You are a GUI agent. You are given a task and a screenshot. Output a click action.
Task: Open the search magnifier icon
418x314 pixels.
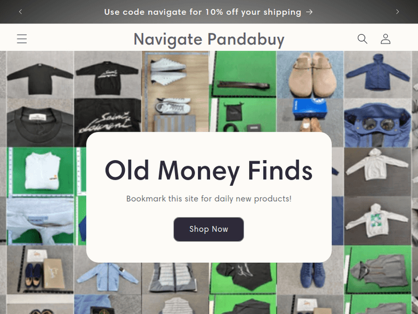tap(362, 39)
